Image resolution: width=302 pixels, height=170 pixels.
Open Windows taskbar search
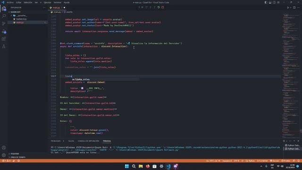tap(134, 166)
